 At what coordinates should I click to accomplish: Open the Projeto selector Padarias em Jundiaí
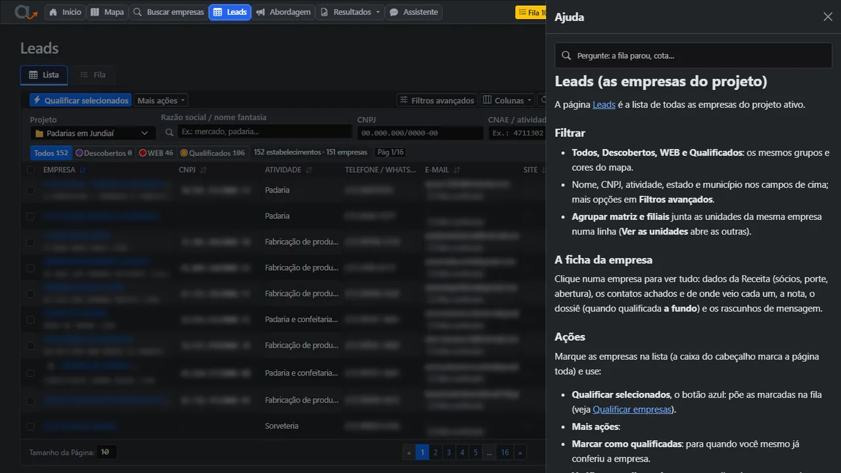(x=93, y=133)
